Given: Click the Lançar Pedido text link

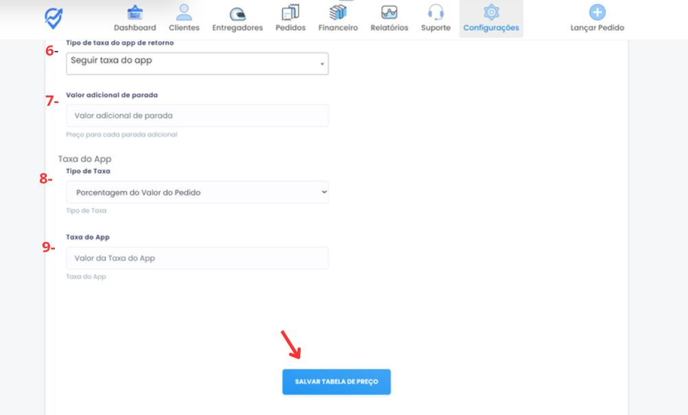Looking at the screenshot, I should pyautogui.click(x=597, y=28).
